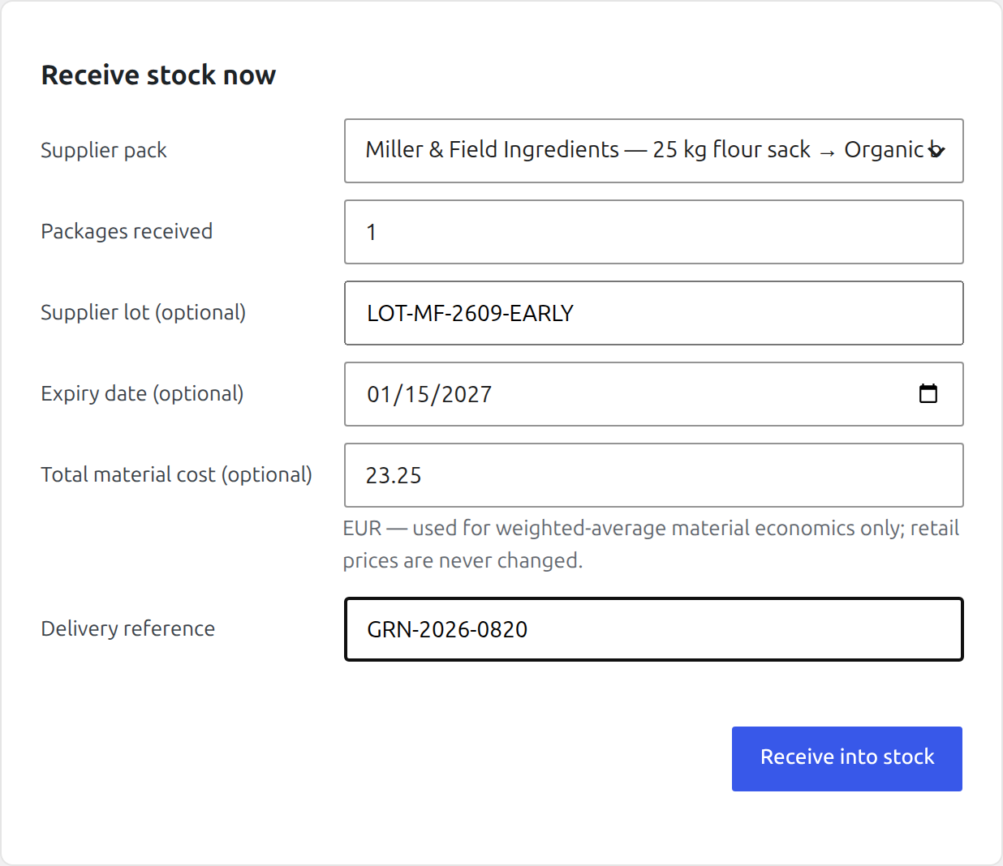Open the Supplier pack dropdown

coord(653,151)
